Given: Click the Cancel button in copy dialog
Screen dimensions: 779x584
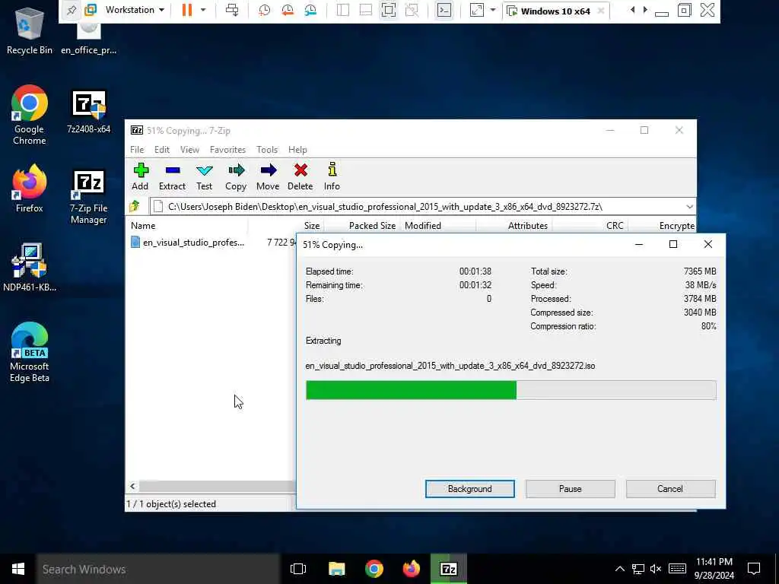Looking at the screenshot, I should [670, 489].
